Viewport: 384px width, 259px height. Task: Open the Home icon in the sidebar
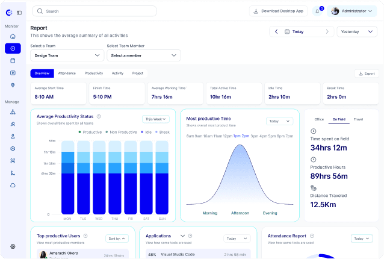point(13,36)
